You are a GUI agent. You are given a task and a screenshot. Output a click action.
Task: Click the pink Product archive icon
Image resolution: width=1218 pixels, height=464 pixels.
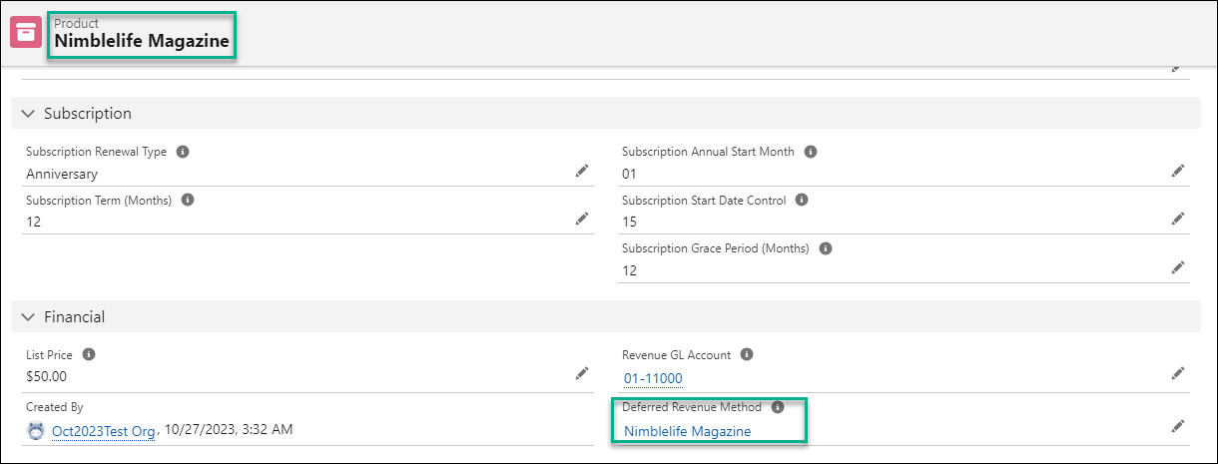26,32
